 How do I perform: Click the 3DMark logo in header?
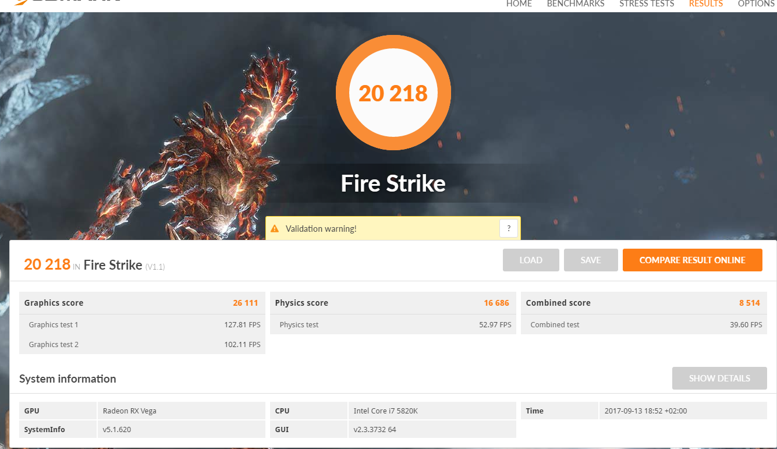[67, 3]
